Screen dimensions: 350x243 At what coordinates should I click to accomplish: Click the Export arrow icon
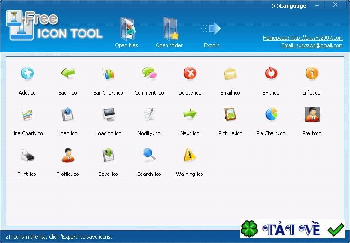click(x=211, y=28)
